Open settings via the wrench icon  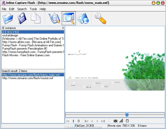coord(100,18)
